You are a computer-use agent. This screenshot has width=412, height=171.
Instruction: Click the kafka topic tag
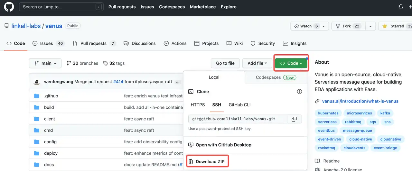[x=385, y=113]
